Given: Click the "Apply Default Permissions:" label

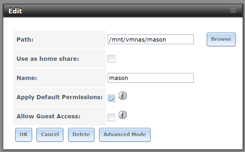Looking at the screenshot, I should tap(59, 97).
